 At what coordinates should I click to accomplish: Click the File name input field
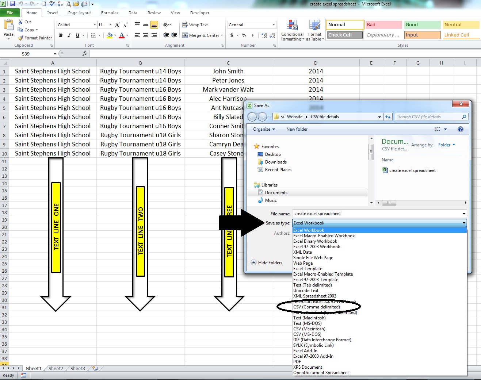tap(376, 214)
